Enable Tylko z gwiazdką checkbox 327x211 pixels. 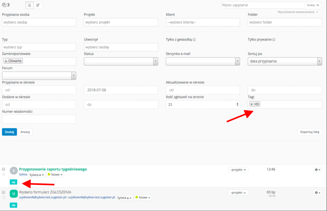194,40
